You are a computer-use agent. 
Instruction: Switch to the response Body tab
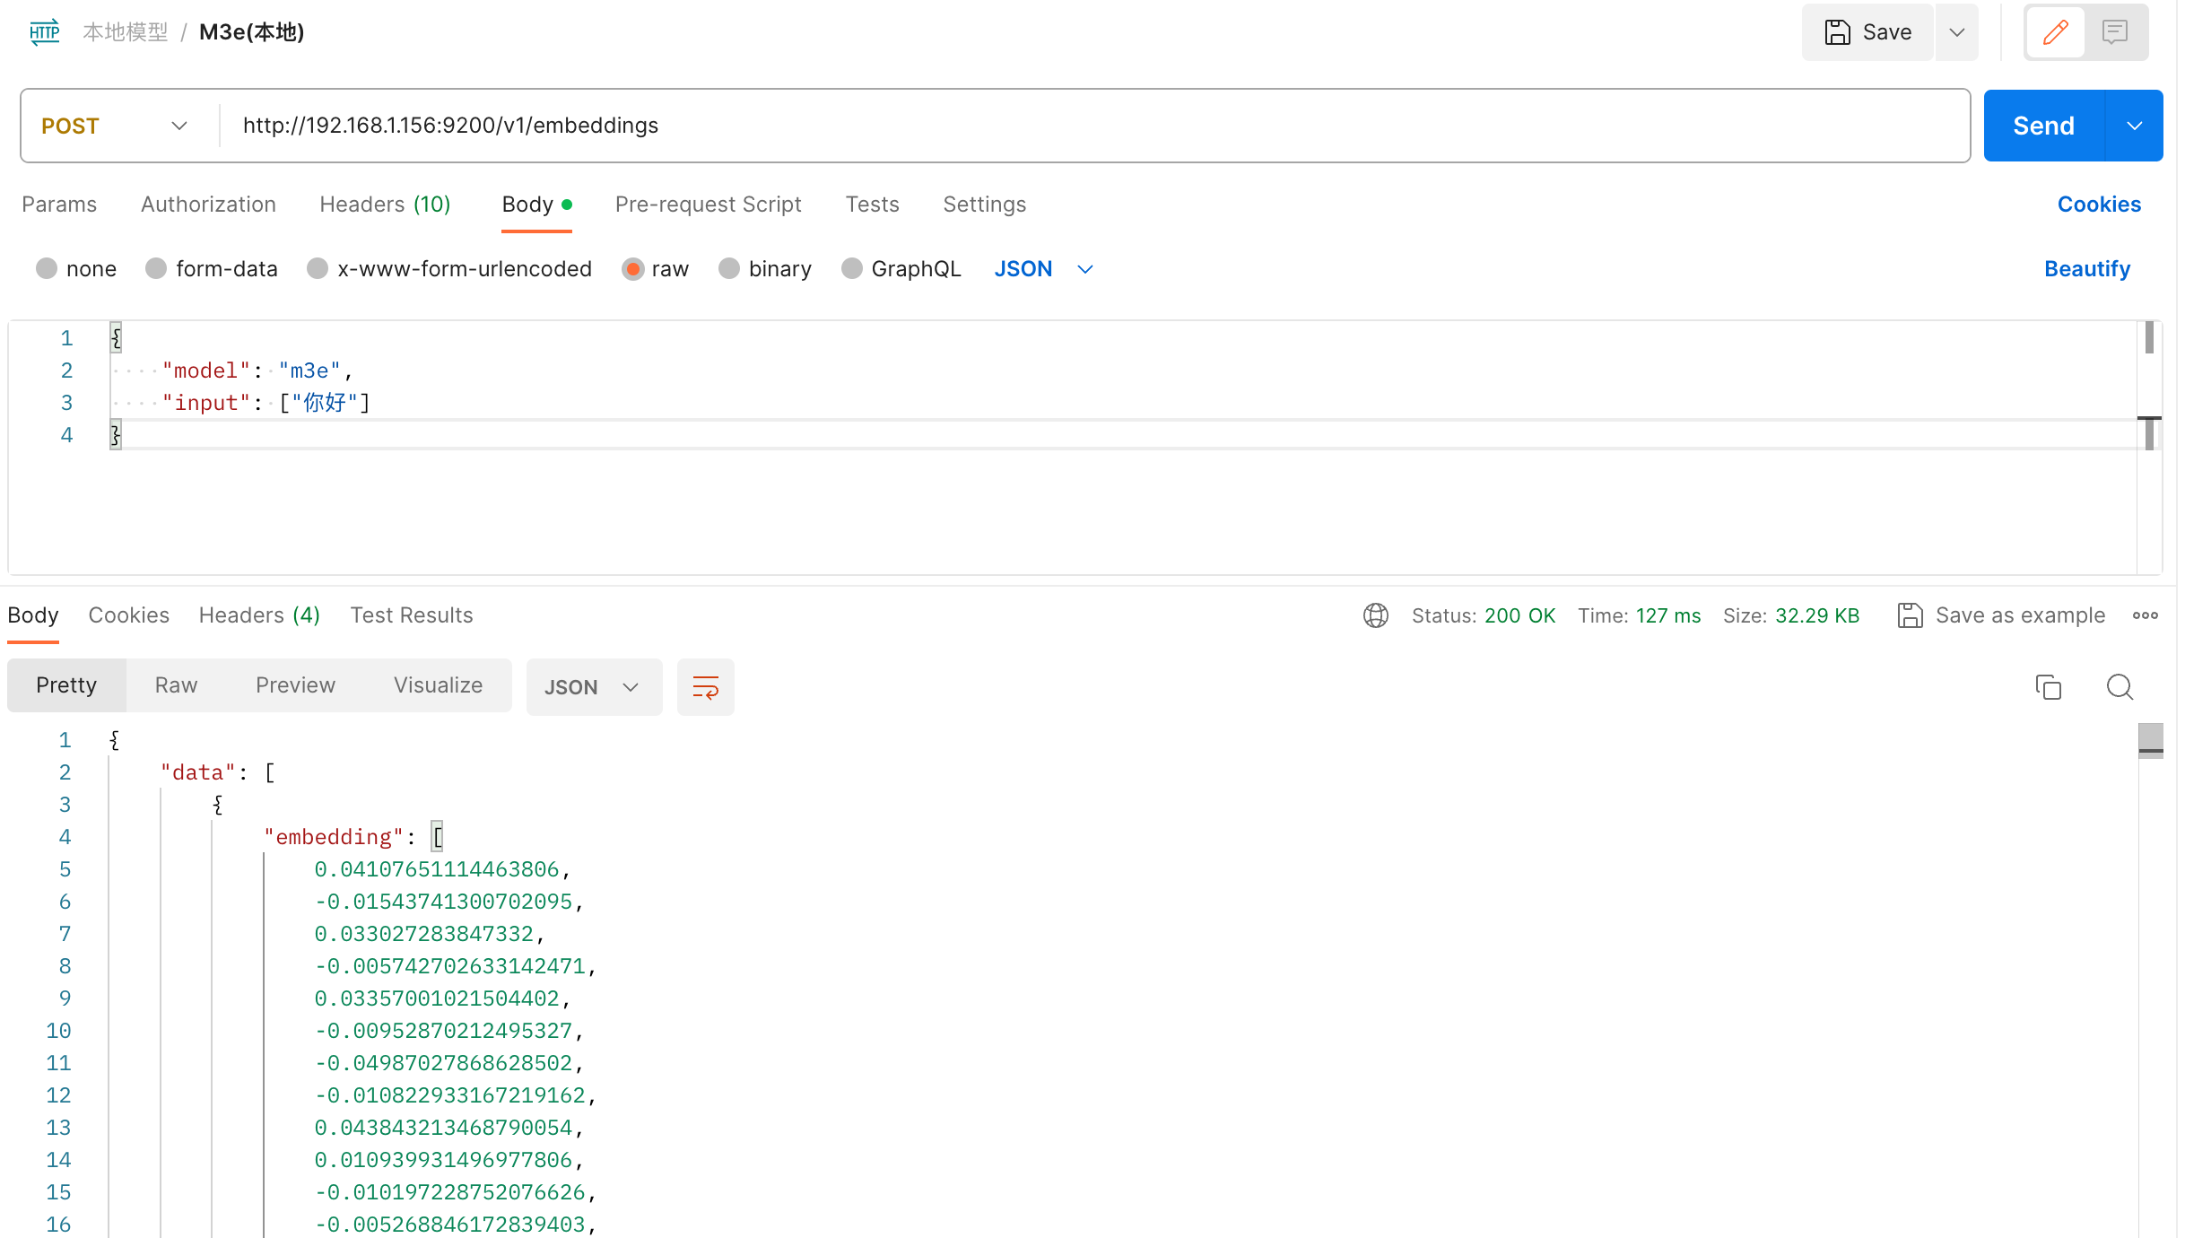pyautogui.click(x=33, y=615)
